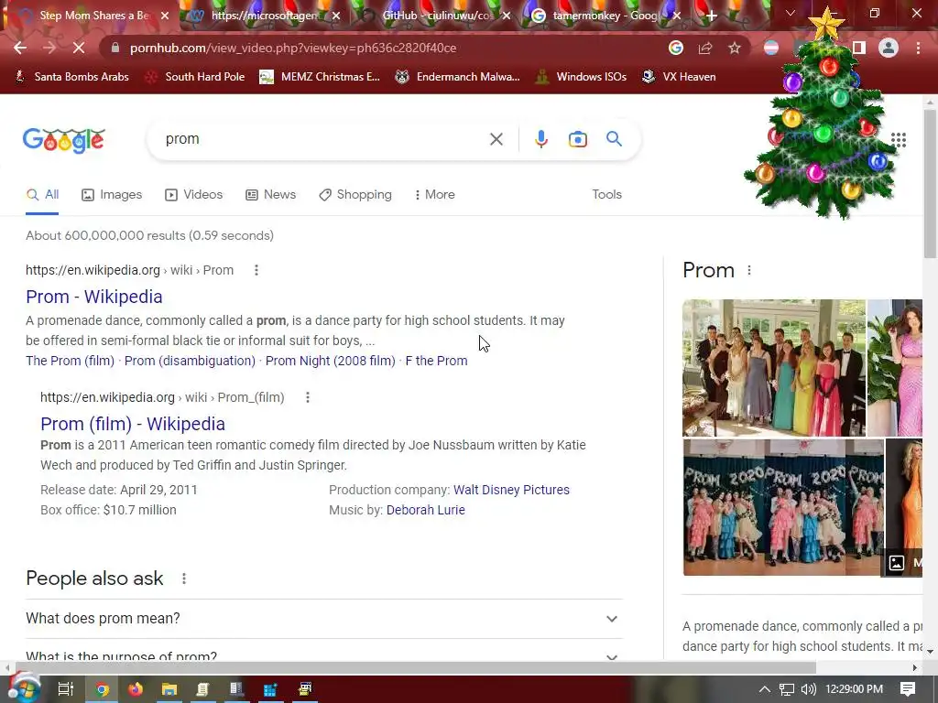Viewport: 938px width, 703px height.
Task: Open the volume control in system tray
Action: (x=808, y=689)
